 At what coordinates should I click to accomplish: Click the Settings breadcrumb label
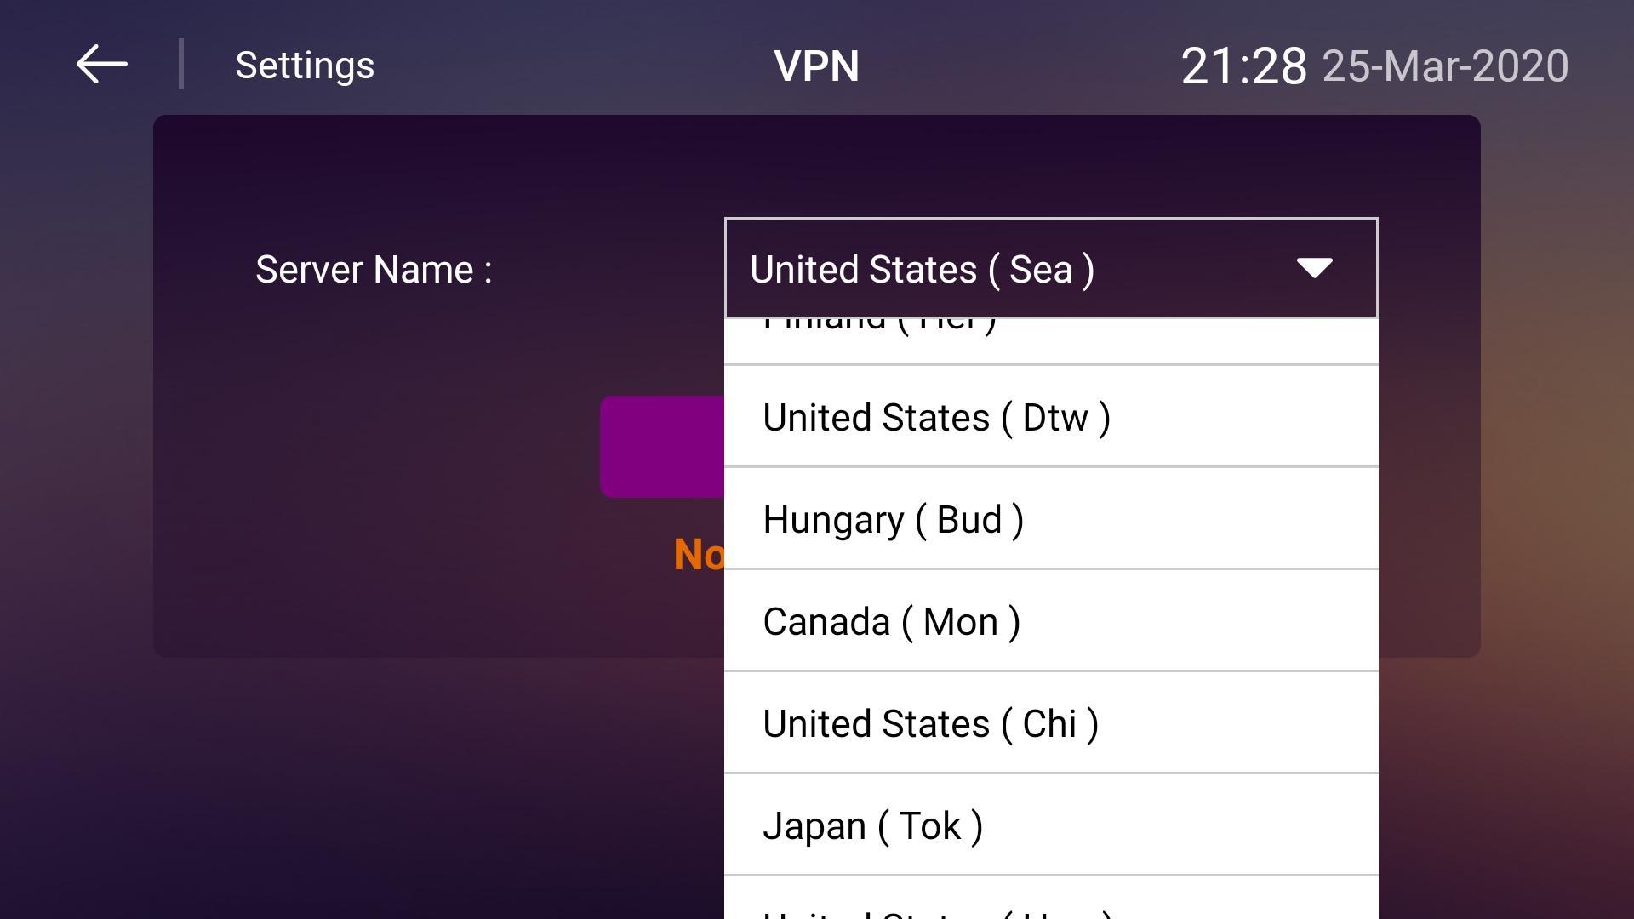[x=305, y=66]
